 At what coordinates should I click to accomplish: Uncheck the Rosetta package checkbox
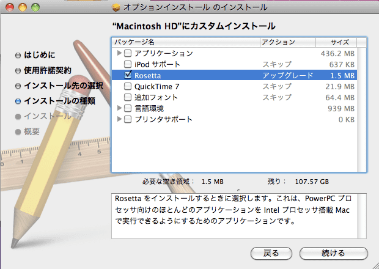(x=128, y=75)
